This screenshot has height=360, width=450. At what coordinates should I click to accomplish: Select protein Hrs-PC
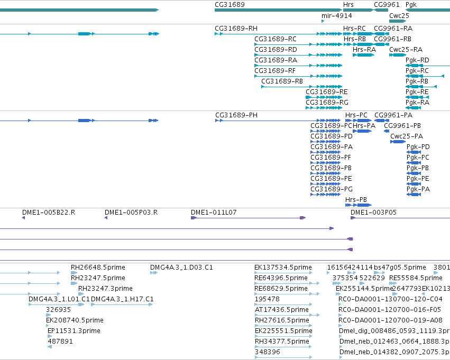pos(359,121)
